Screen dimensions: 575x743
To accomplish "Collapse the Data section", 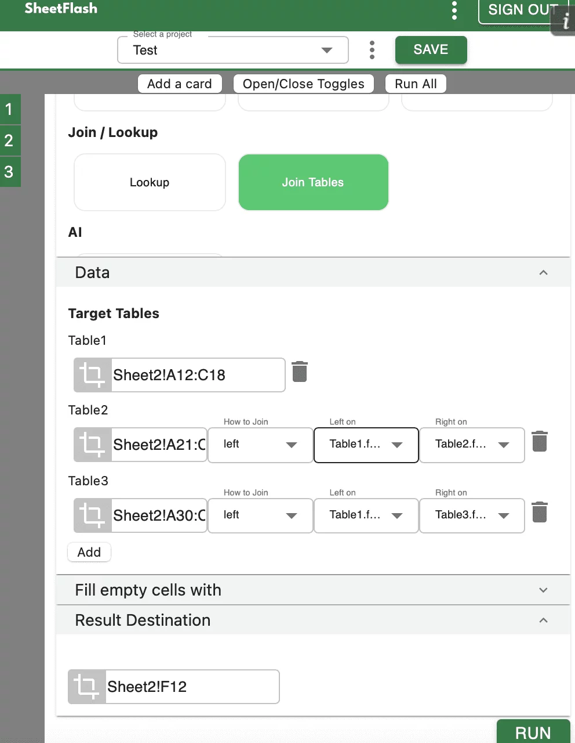I will tap(543, 272).
